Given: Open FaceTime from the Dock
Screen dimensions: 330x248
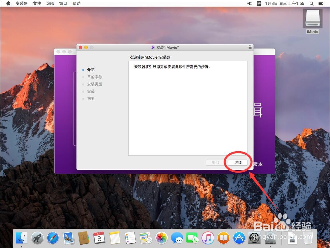Looking at the screenshot, I should (192, 238).
